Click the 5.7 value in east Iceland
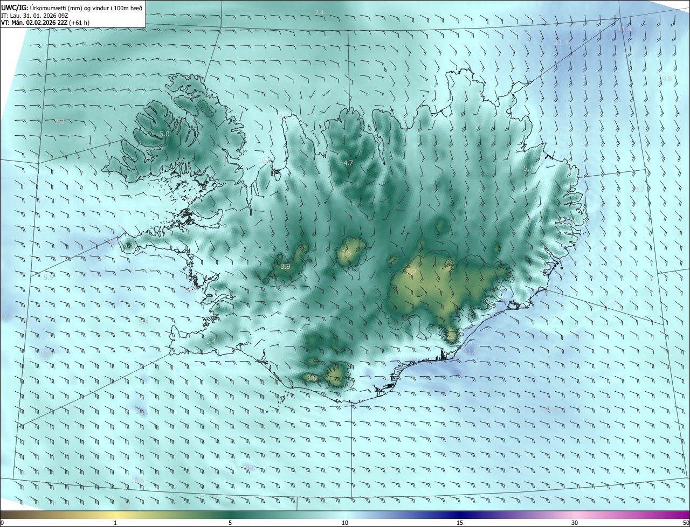The height and width of the screenshot is (527, 690). click(528, 169)
